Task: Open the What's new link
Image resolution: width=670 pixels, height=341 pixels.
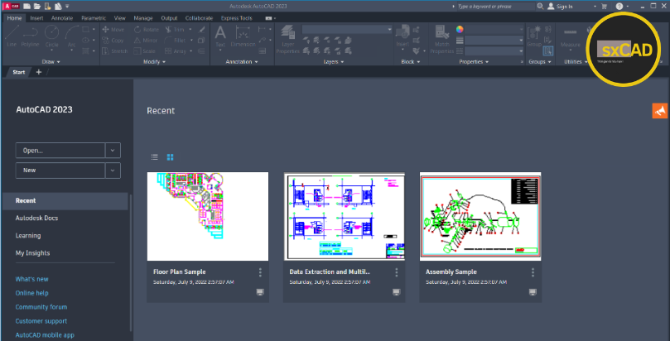Action: click(32, 279)
